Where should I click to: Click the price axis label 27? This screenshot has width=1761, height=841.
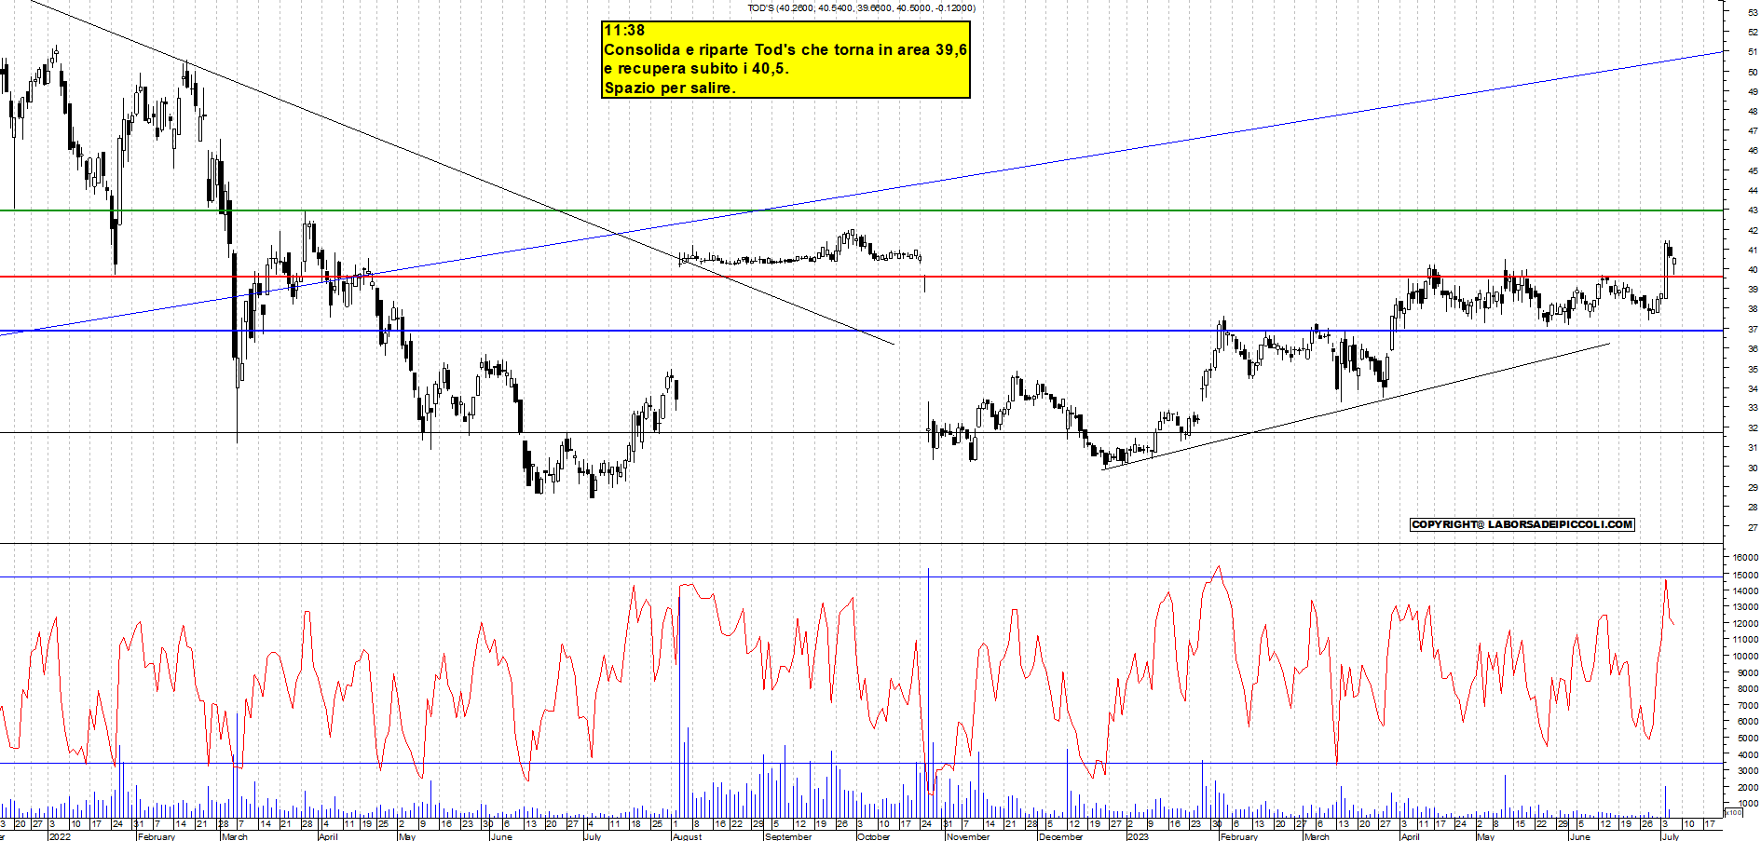[x=1753, y=527]
